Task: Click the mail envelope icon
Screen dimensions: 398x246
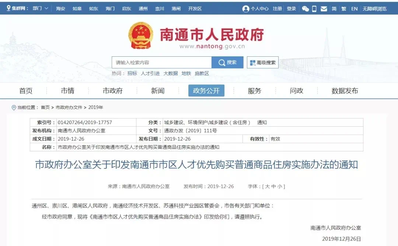Action: coord(324,9)
